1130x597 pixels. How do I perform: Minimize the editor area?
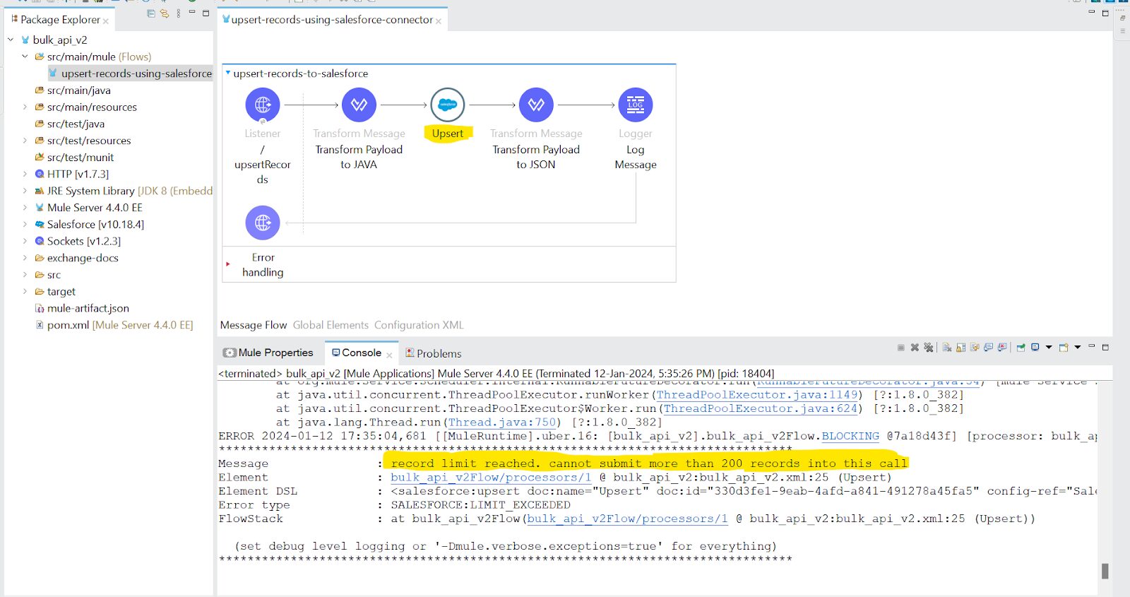pyautogui.click(x=1091, y=13)
